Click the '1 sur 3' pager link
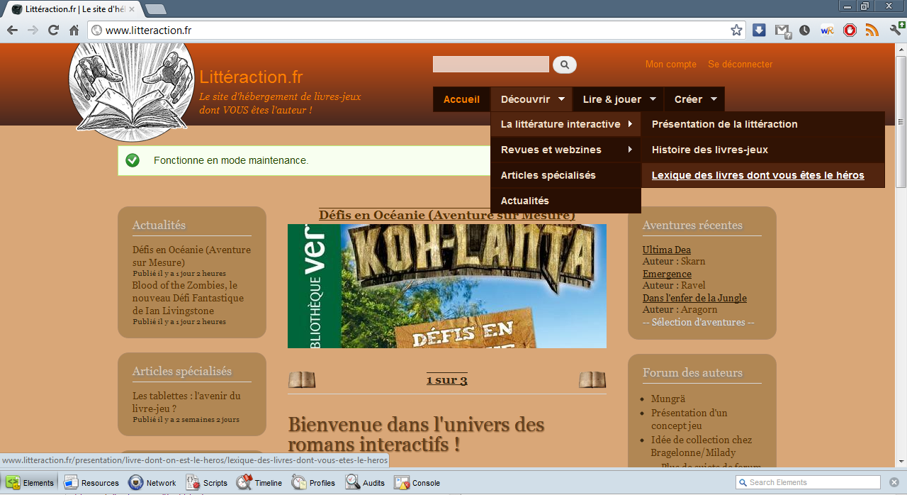This screenshot has height=495, width=907. (447, 380)
